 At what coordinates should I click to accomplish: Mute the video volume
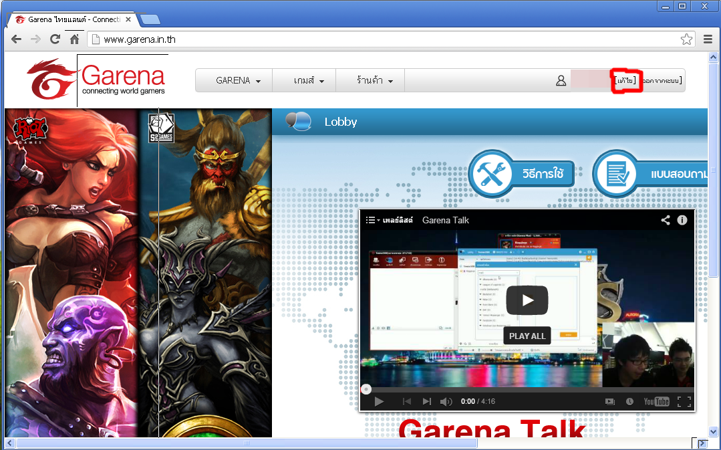(x=446, y=402)
